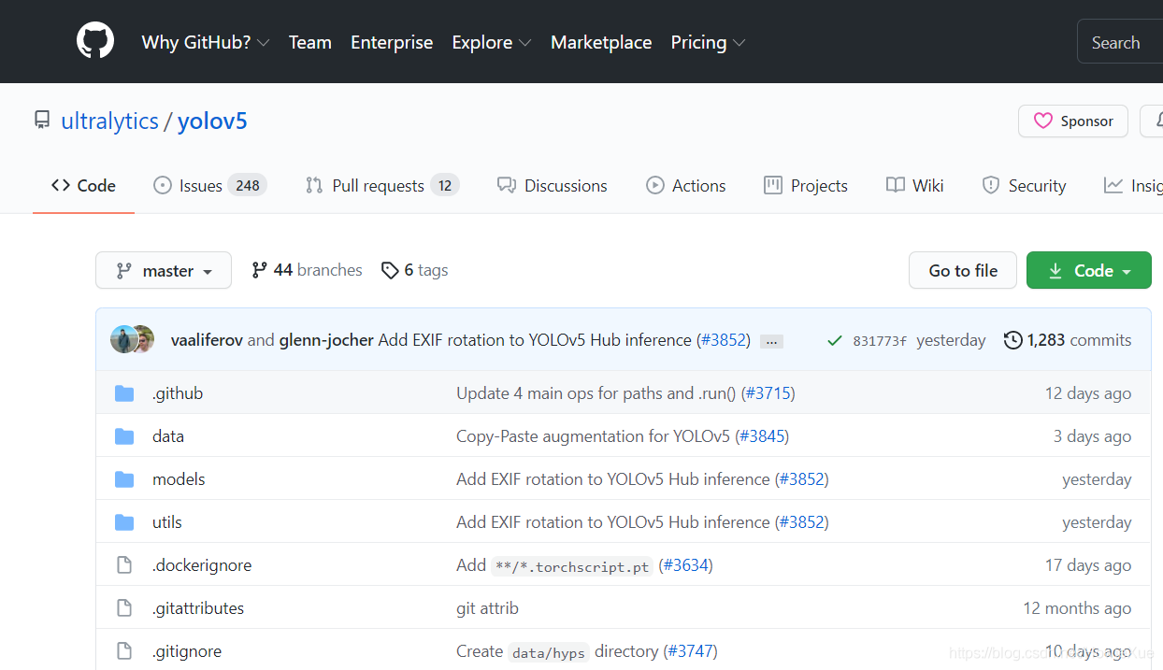This screenshot has width=1163, height=670.
Task: Open the utils folder name
Action: point(167,522)
